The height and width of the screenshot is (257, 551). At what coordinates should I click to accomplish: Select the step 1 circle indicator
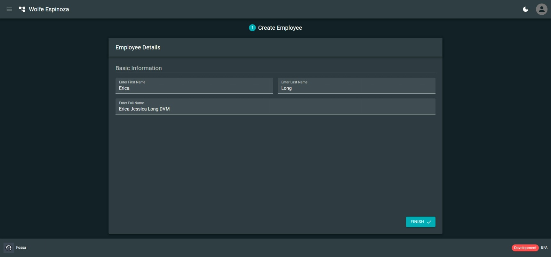[x=252, y=28]
